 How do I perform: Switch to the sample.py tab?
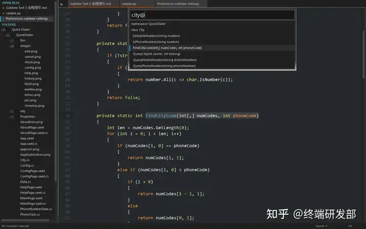(137, 4)
